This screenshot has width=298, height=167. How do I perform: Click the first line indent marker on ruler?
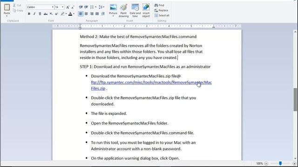tap(80, 25)
